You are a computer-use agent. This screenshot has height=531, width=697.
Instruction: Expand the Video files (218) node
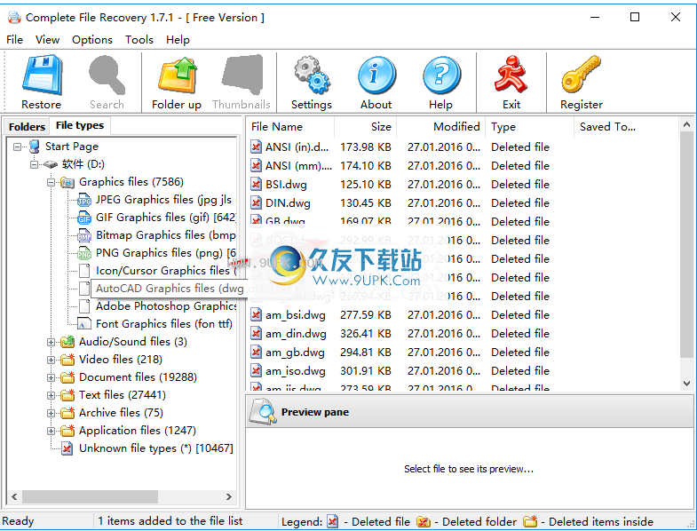[x=51, y=361]
